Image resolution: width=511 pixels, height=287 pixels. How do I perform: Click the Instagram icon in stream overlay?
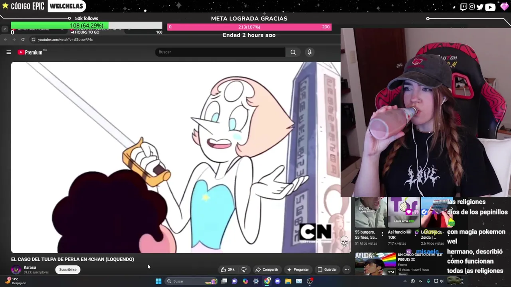[x=471, y=7]
